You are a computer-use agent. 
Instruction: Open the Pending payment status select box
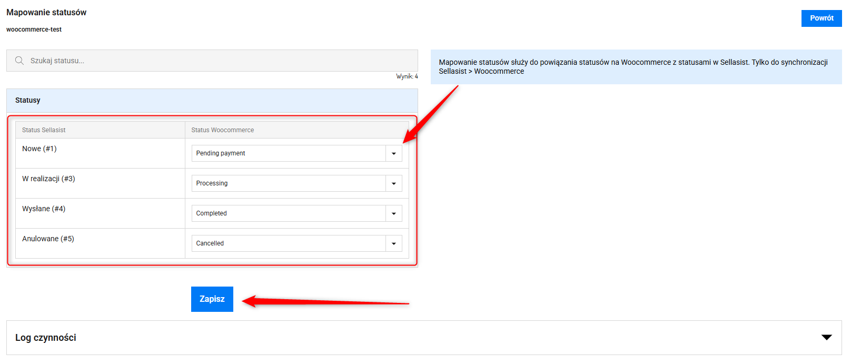point(289,153)
